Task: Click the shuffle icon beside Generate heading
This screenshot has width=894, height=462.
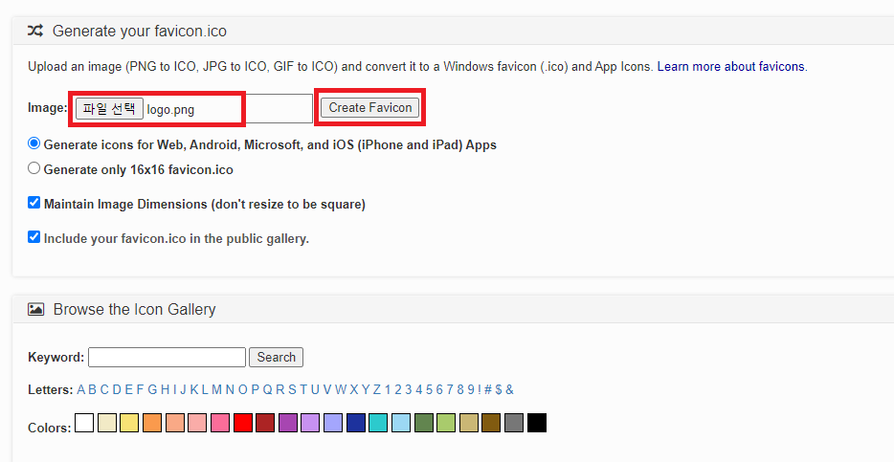Action: point(35,31)
